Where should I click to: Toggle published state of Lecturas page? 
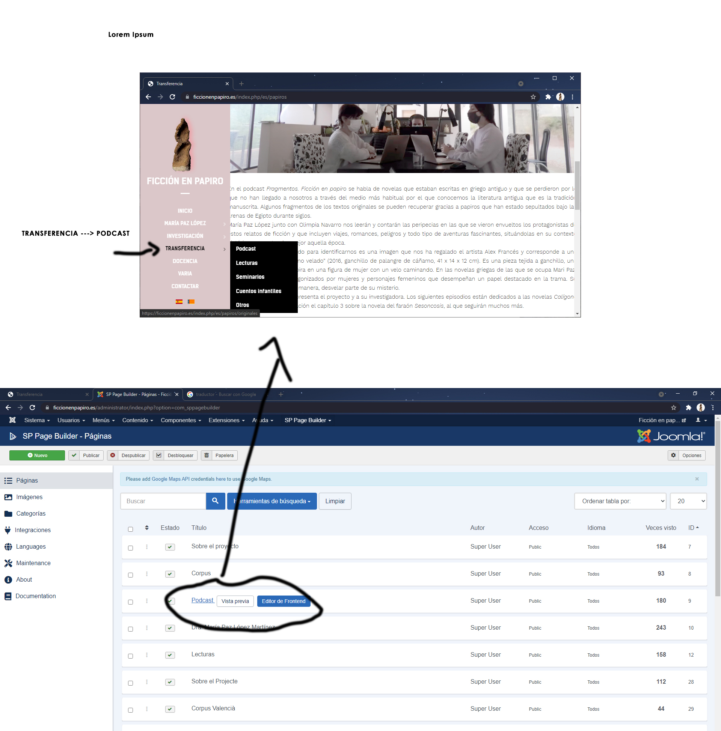pos(170,654)
